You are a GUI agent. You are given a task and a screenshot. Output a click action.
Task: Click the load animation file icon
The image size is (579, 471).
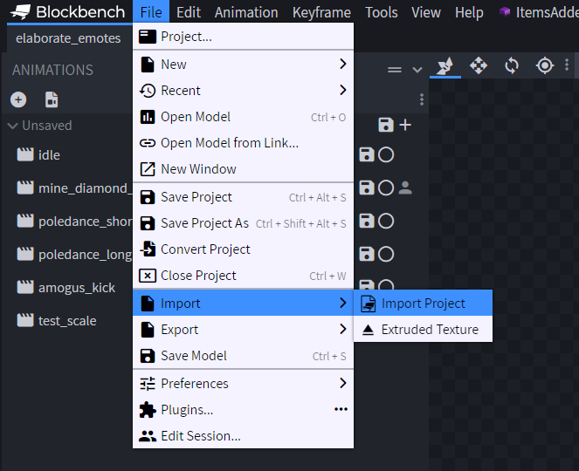[x=52, y=99]
